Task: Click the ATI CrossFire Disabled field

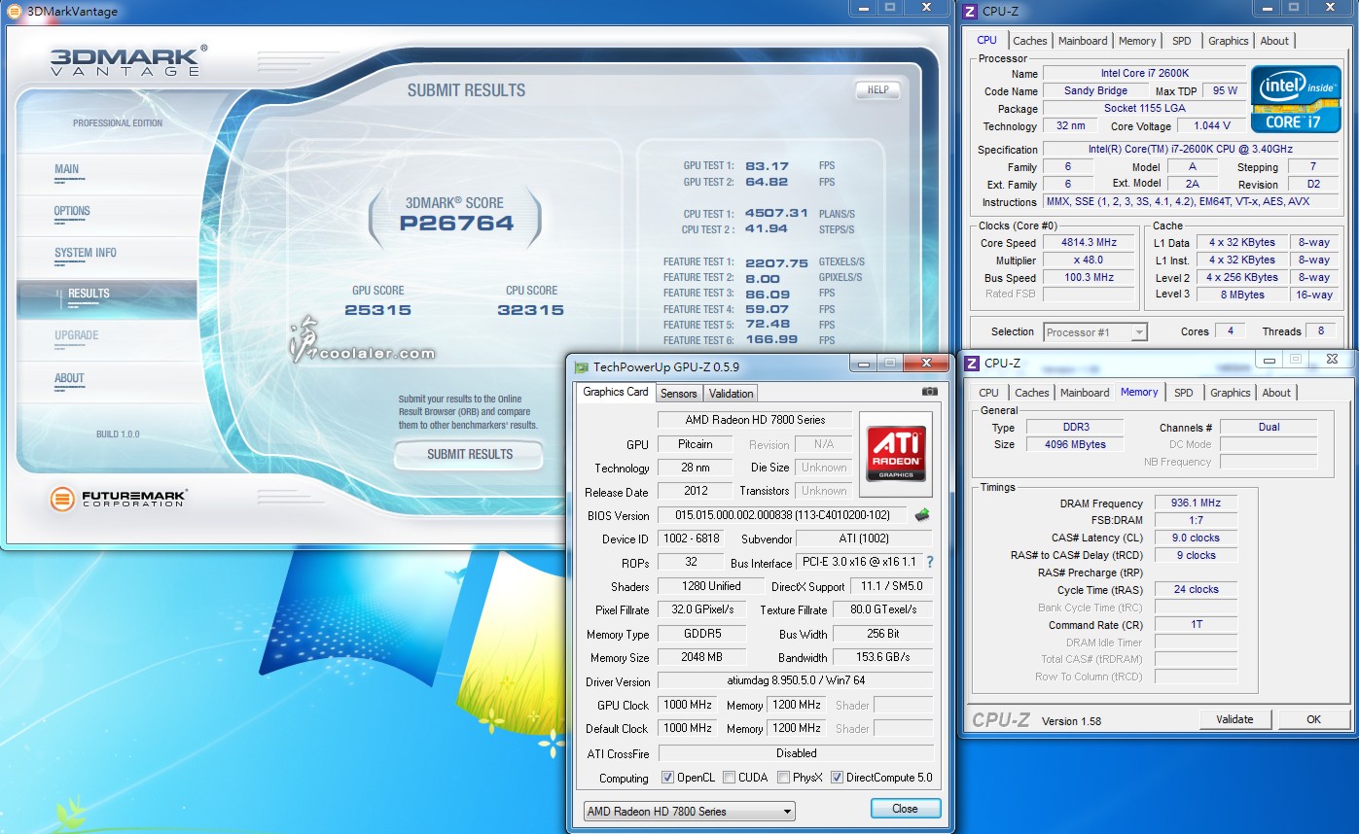Action: point(795,753)
